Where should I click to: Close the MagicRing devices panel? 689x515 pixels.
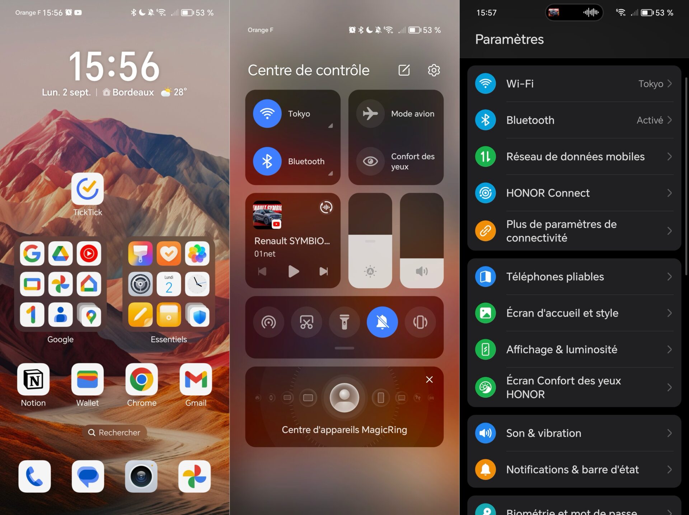(429, 379)
